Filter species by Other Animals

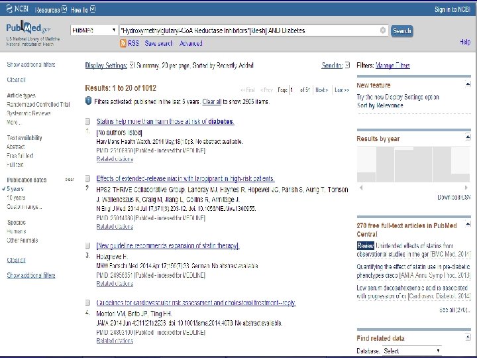point(23,240)
